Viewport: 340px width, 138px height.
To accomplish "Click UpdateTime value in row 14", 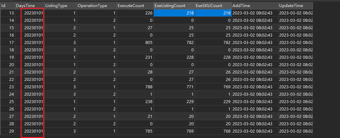I will 295,20.
